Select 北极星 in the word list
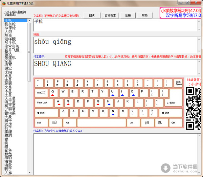This screenshot has width=203, height=177. click(x=16, y=110)
